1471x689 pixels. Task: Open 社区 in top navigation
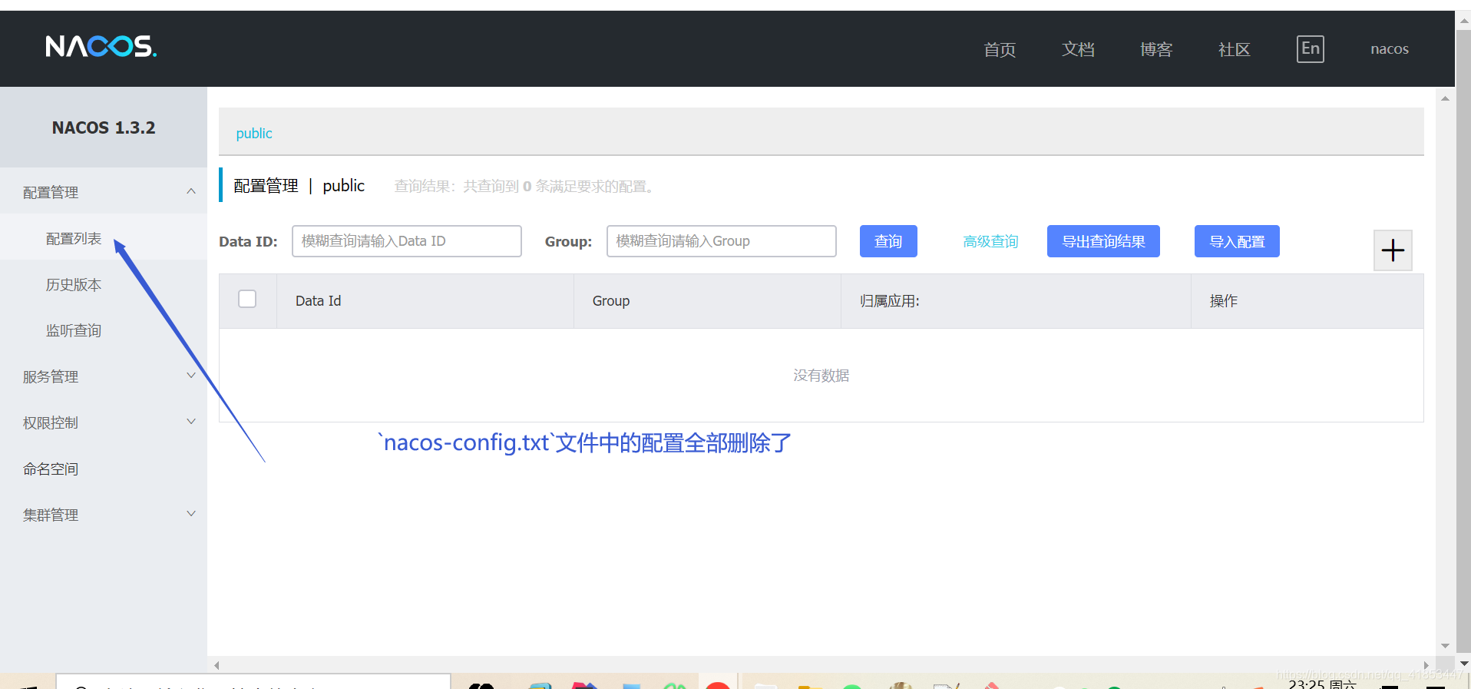[1235, 50]
